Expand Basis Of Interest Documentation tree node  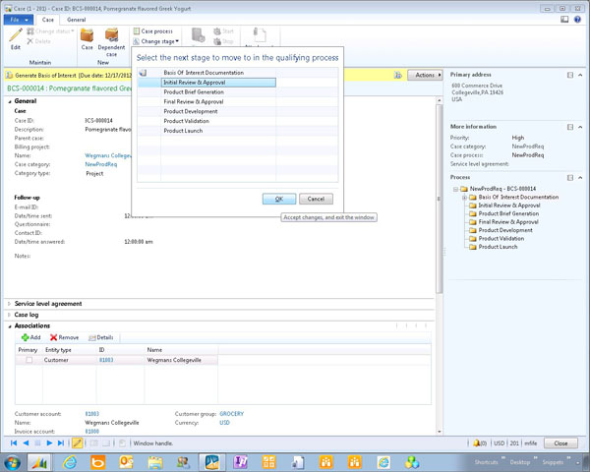464,198
